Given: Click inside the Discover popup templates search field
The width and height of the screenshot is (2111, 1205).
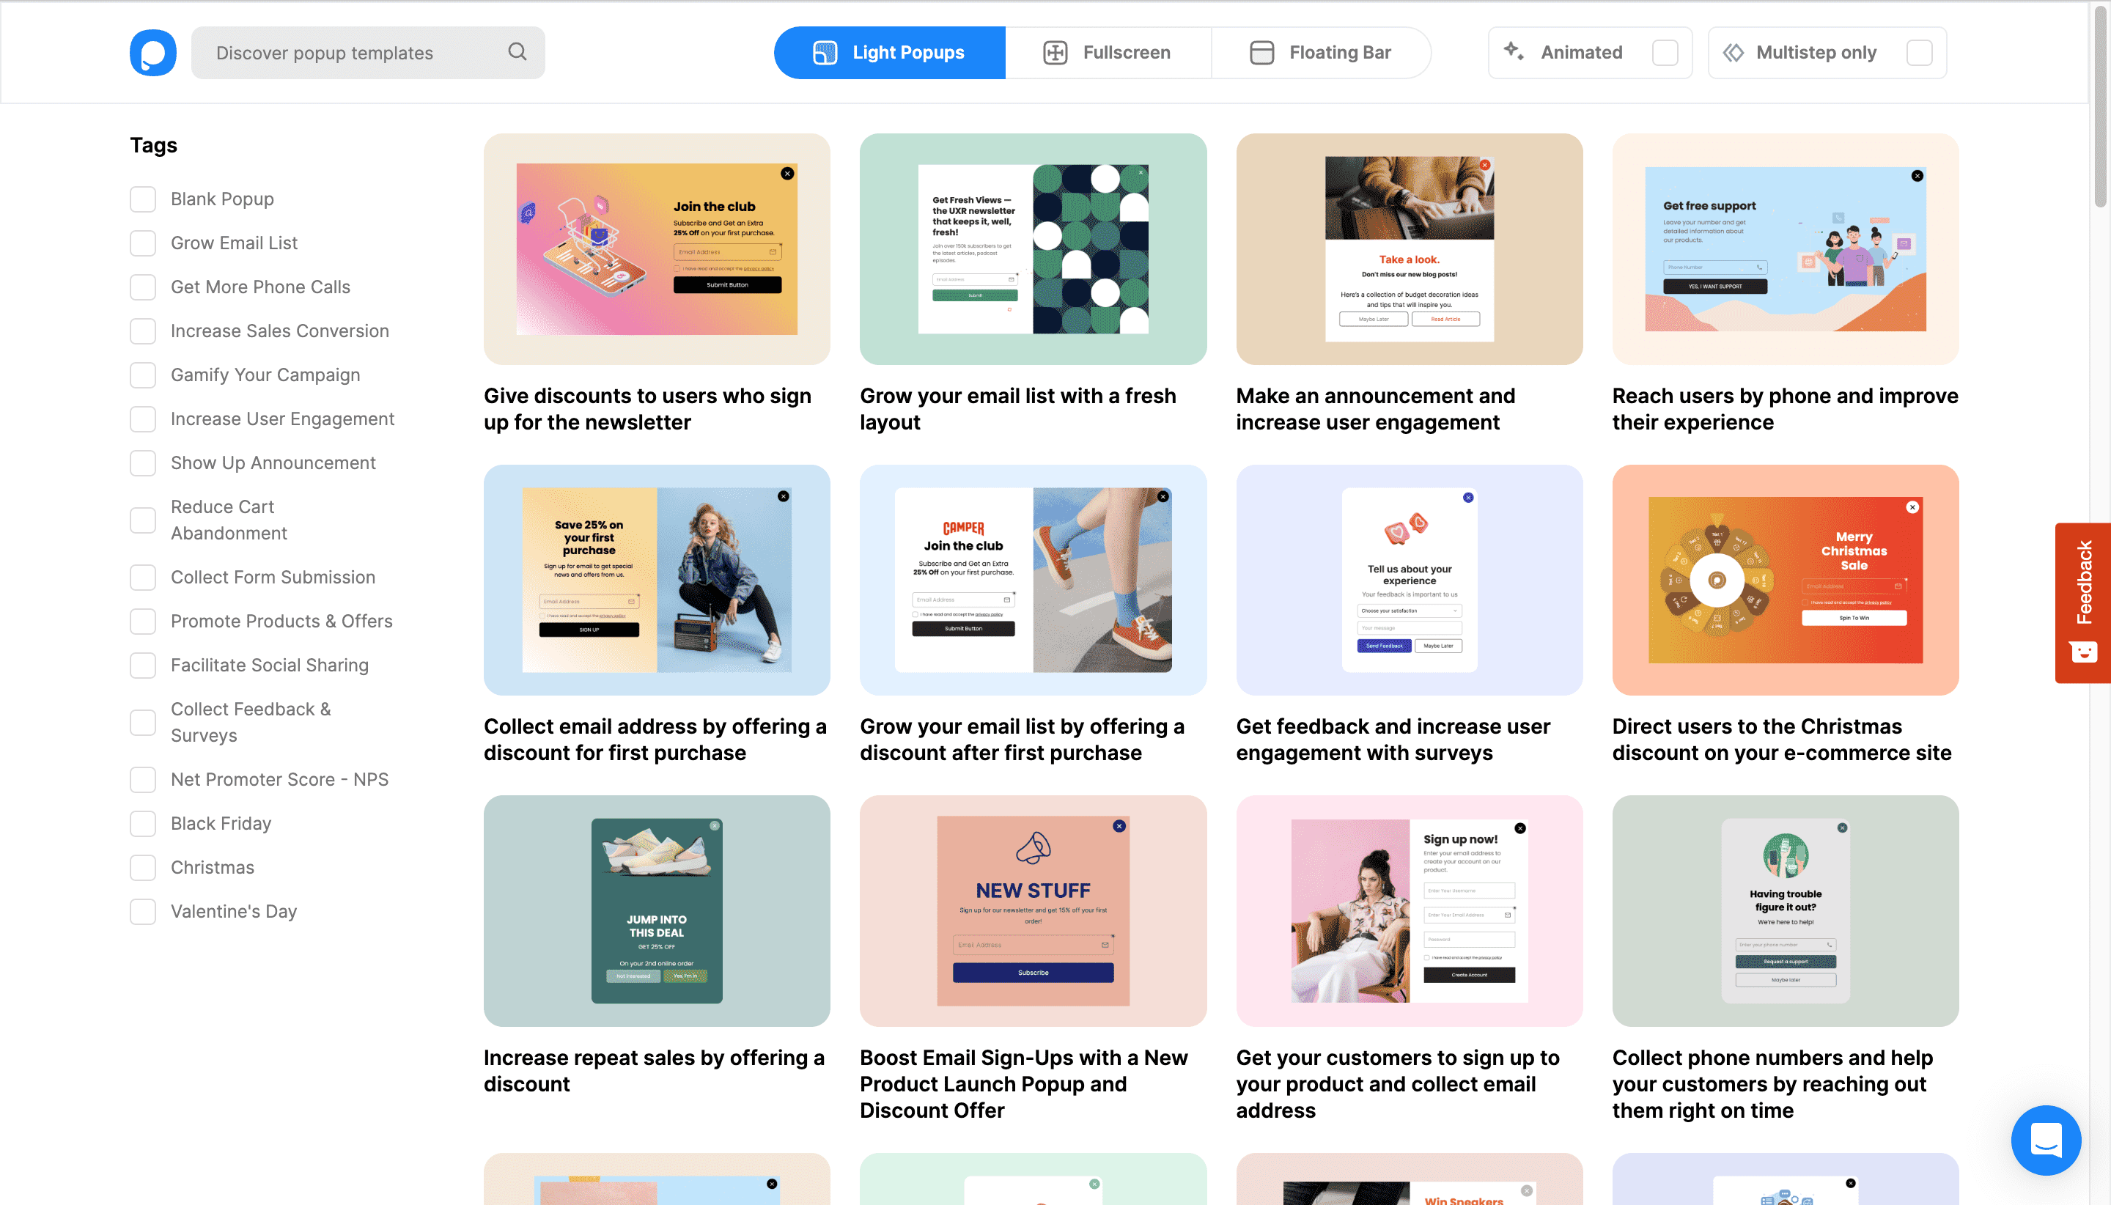Looking at the screenshot, I should point(347,52).
